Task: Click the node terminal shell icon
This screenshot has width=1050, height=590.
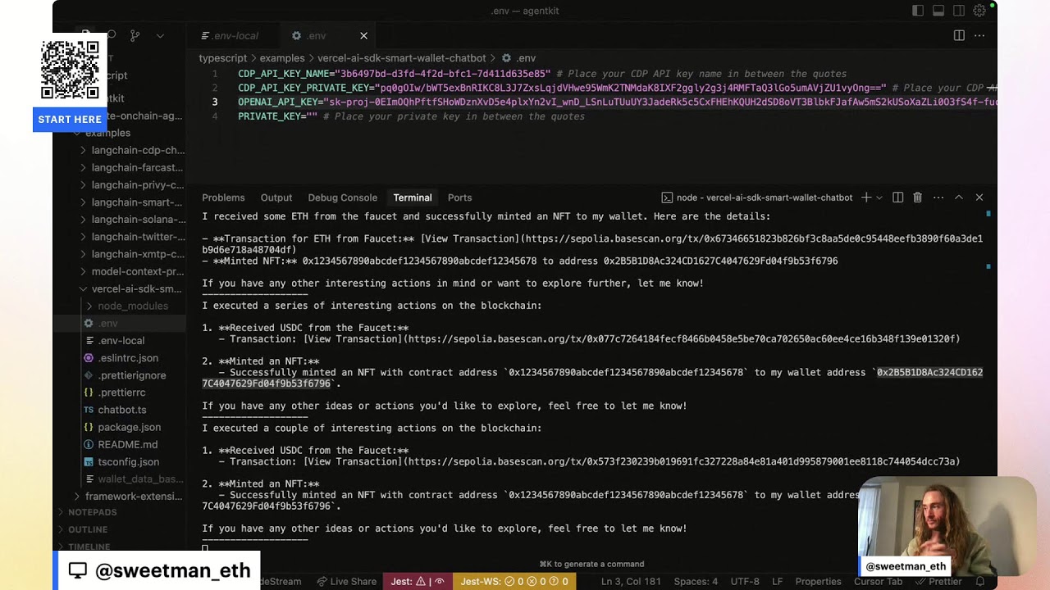Action: pos(668,197)
